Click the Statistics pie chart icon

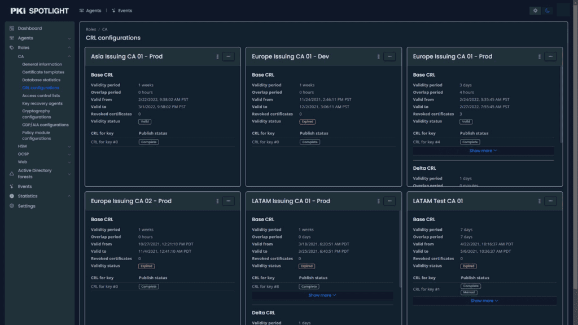(12, 196)
